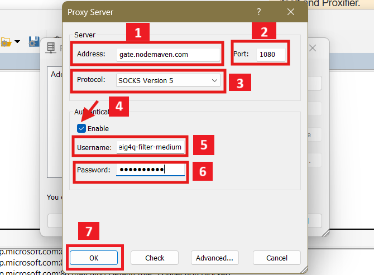Close the Proxy Server dialog
Viewport: 374px width, 275px height.
(x=290, y=11)
